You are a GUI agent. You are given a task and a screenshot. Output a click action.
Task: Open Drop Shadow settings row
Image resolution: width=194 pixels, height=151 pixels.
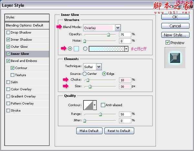click(x=27, y=33)
